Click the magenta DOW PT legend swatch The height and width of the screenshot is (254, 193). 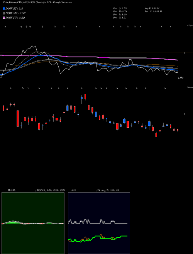pos(4,18)
